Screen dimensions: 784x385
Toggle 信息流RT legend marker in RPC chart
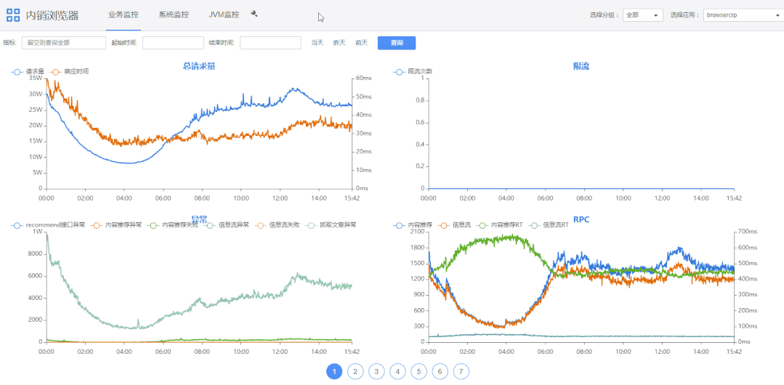point(535,225)
